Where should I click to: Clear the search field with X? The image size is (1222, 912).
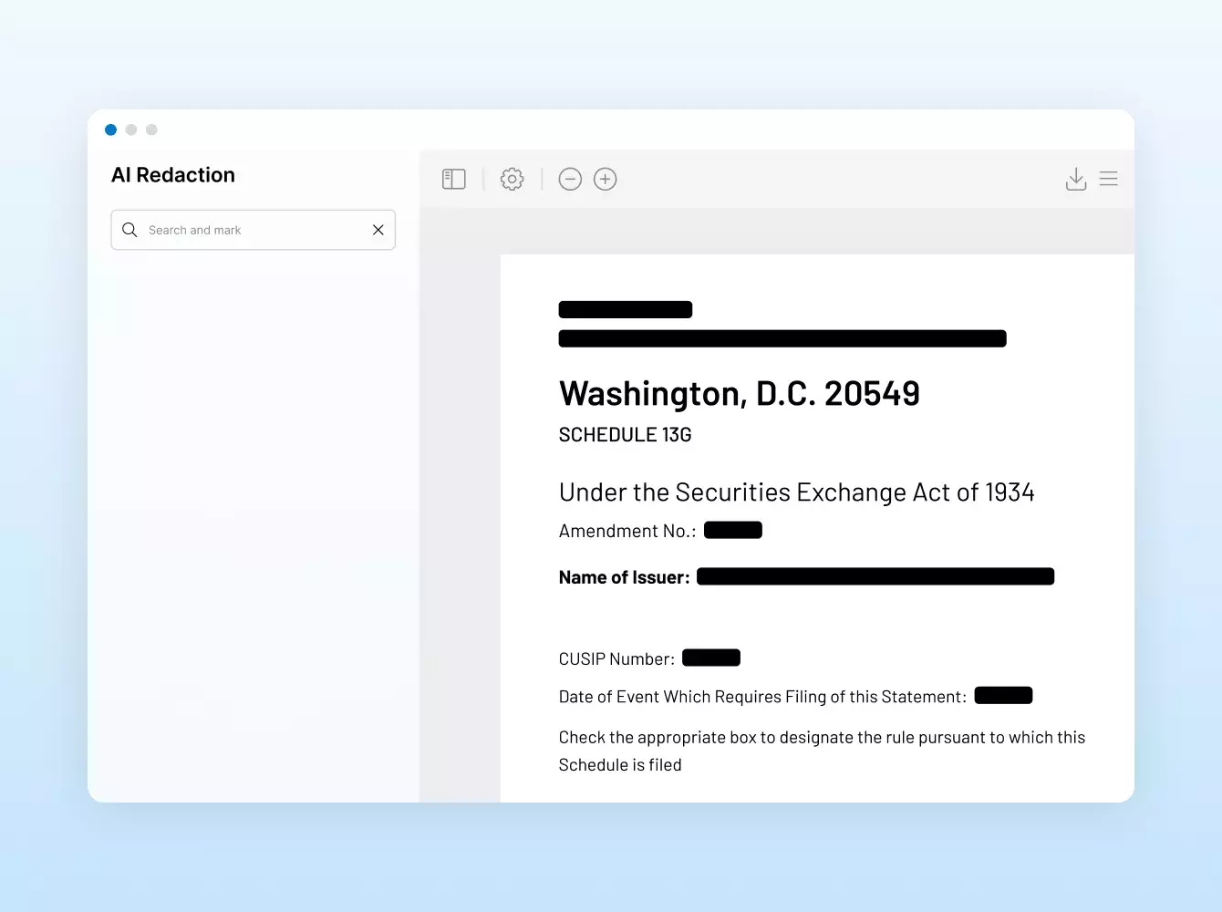(x=378, y=230)
